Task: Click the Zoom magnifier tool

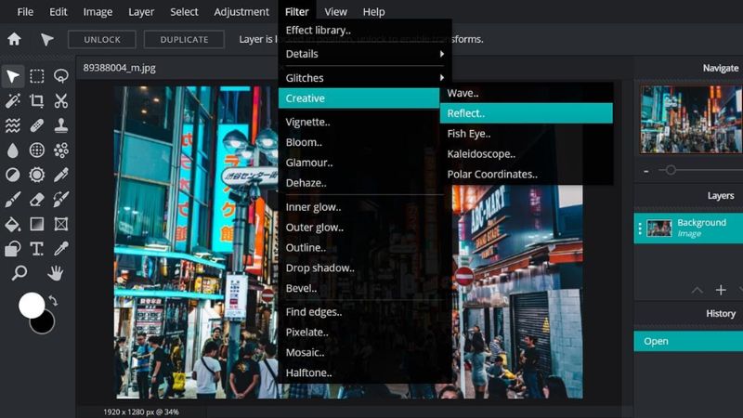Action: (19, 272)
